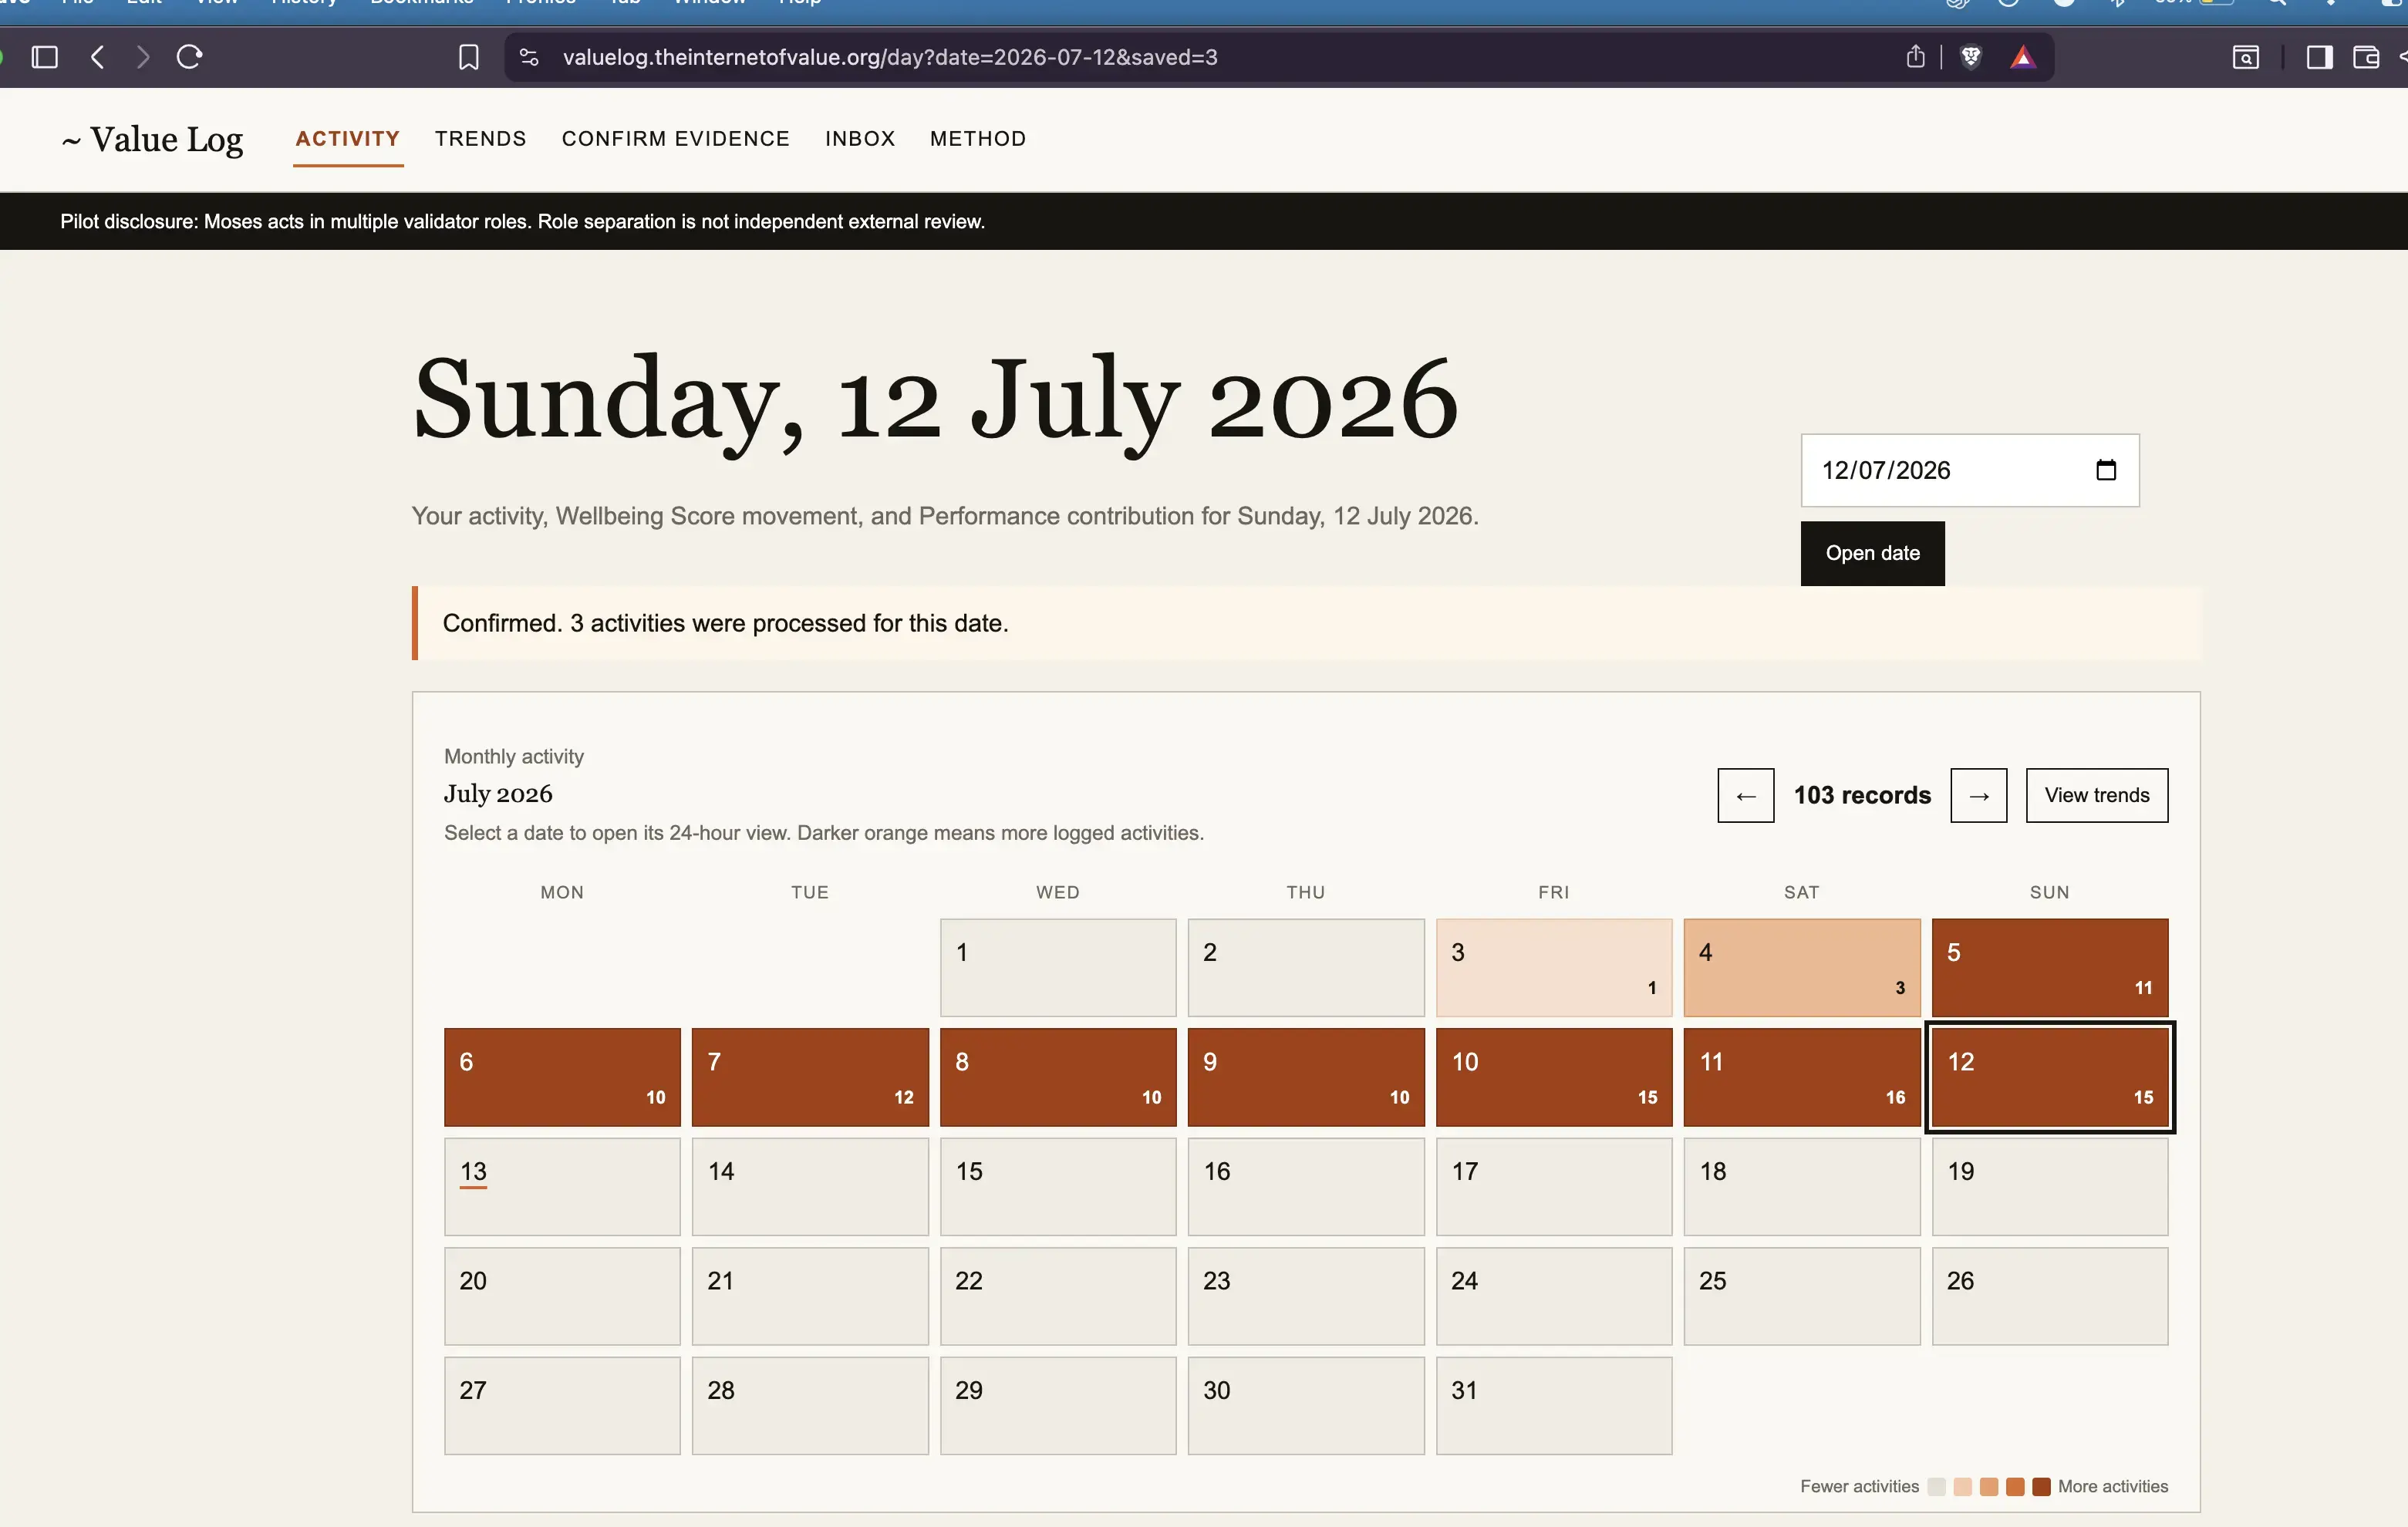Switch to the Trends tab
Screen dimensions: 2408x1527
click(x=481, y=139)
